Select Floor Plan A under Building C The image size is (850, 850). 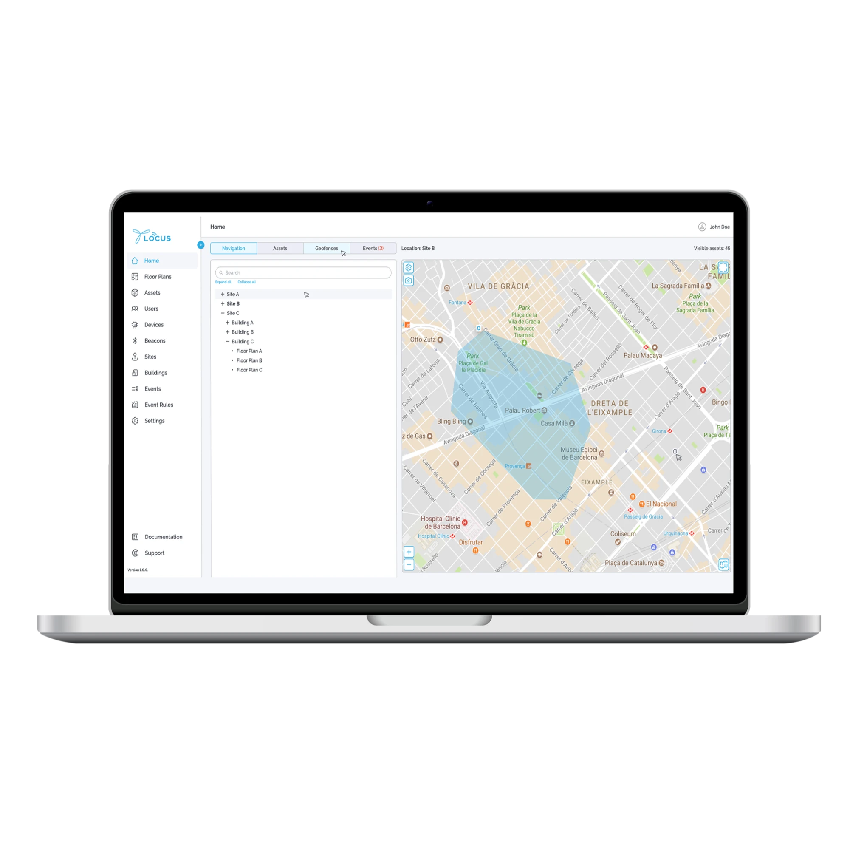tap(253, 351)
